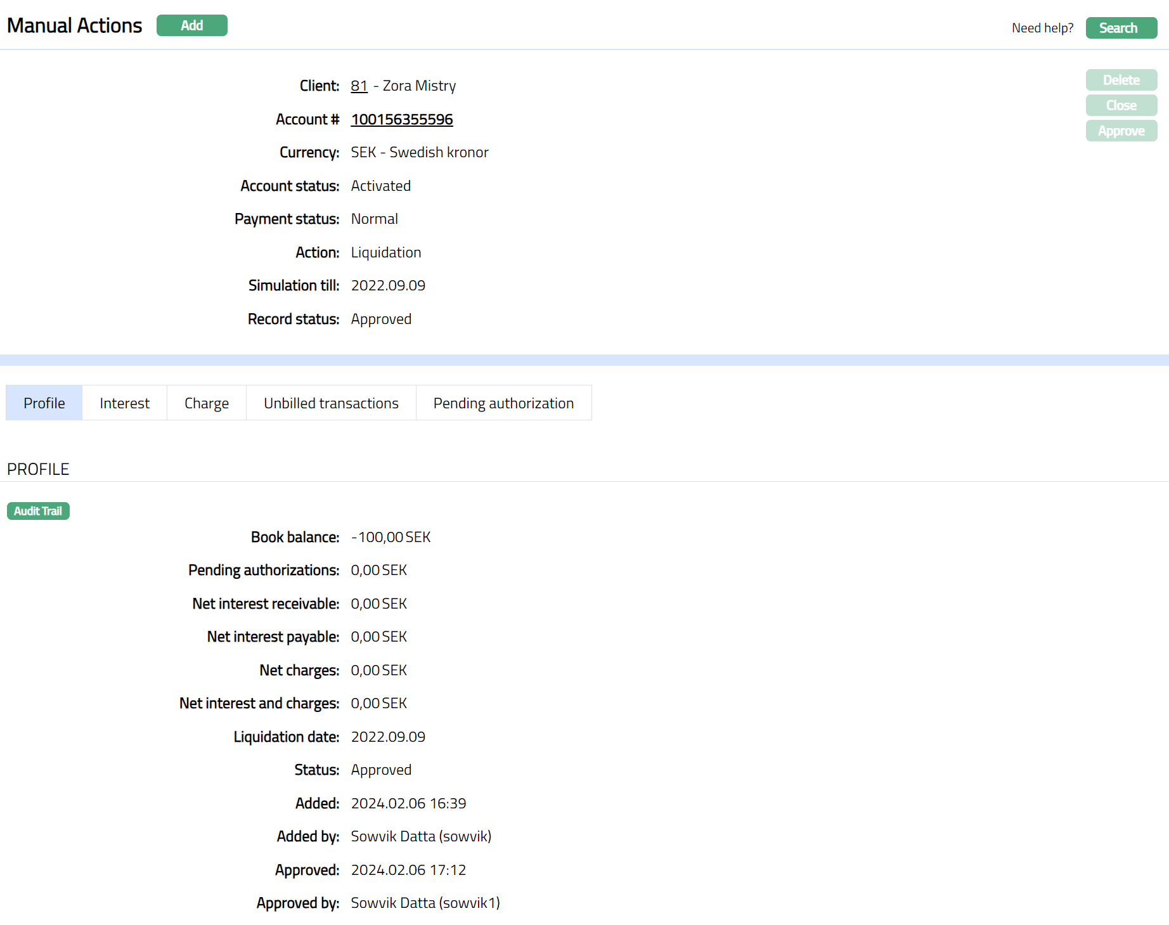Viewport: 1169px width, 925px height.
Task: Click the Approve button
Action: click(x=1121, y=131)
